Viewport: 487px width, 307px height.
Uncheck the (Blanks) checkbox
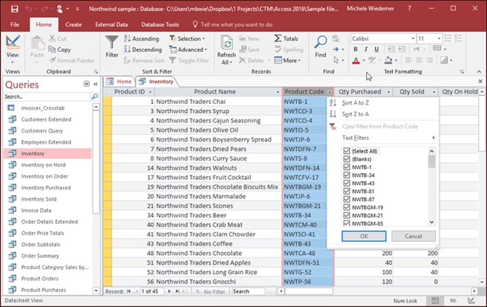(347, 159)
